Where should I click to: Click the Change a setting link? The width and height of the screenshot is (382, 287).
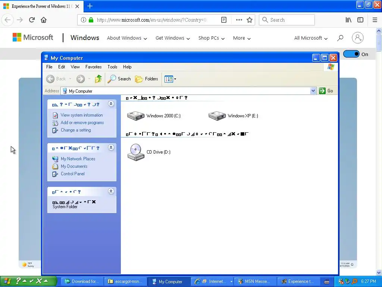click(x=75, y=130)
